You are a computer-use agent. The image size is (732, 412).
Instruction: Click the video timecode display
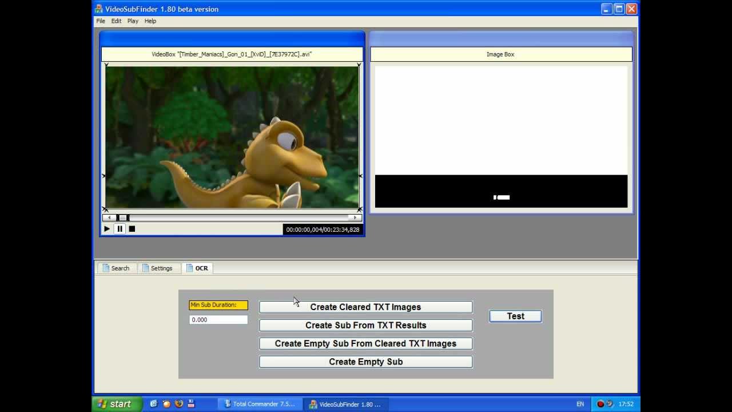pos(323,229)
